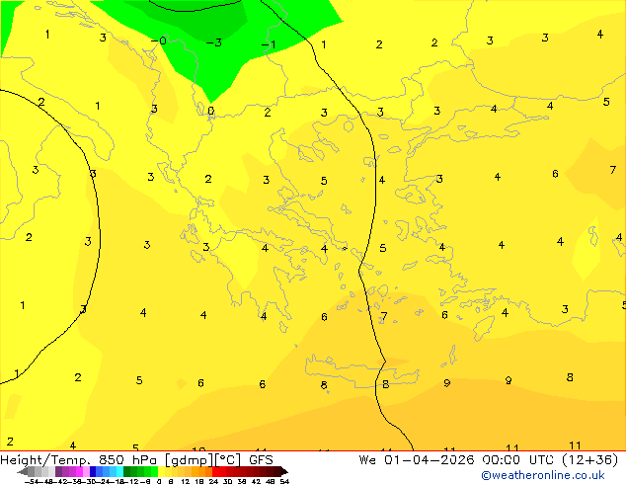
Task: Click the "0" value under the colour scale
Action: (159, 481)
